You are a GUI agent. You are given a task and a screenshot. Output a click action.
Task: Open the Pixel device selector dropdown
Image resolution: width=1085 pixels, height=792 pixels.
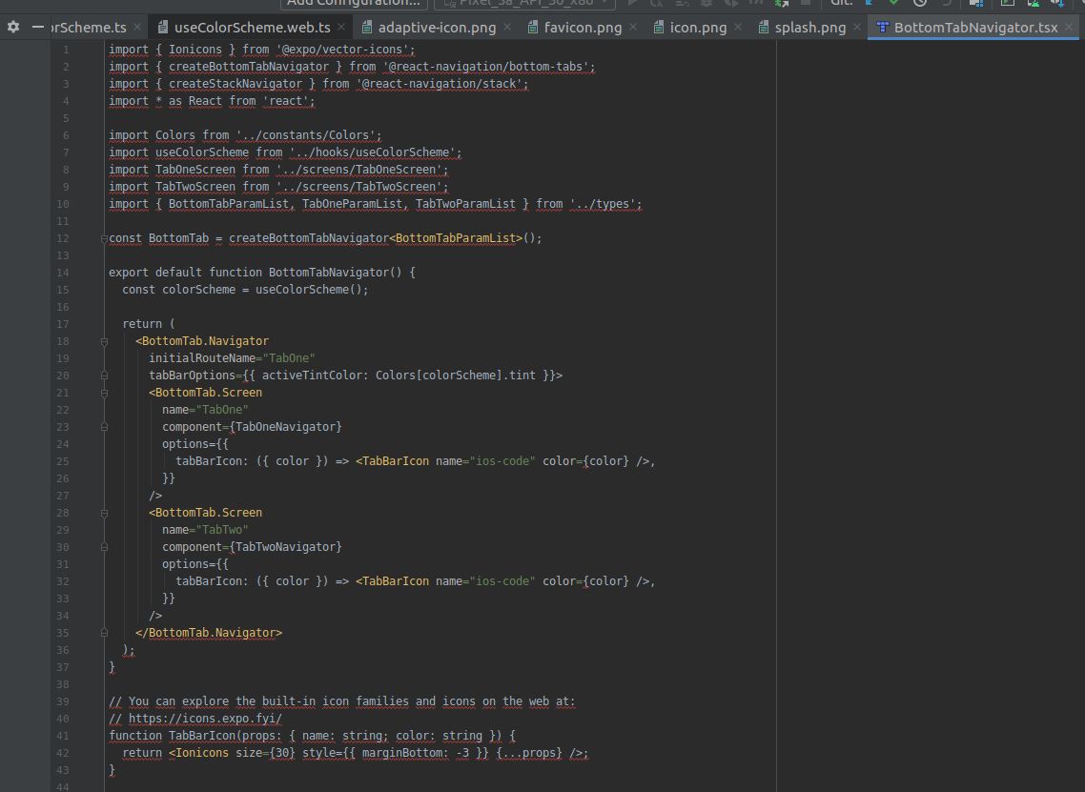[x=524, y=4]
